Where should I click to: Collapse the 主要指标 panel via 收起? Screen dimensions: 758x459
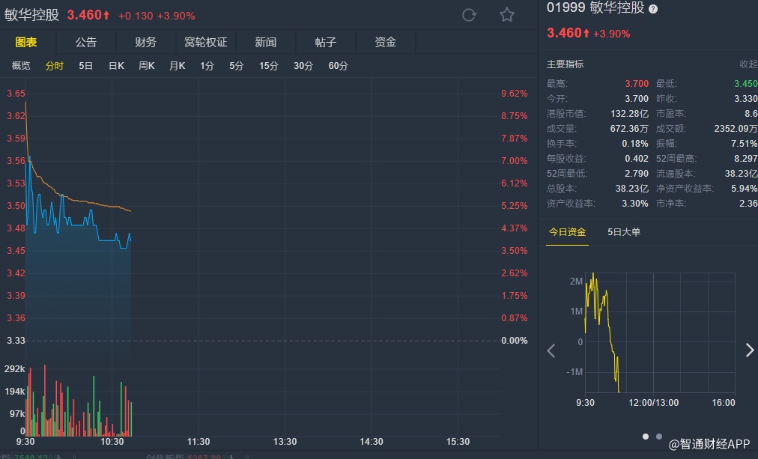[748, 64]
